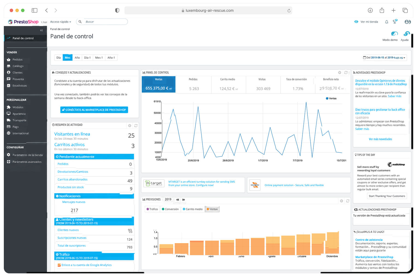Click Start Thanking Your Customers button
The height and width of the screenshot is (278, 417).
click(x=387, y=196)
